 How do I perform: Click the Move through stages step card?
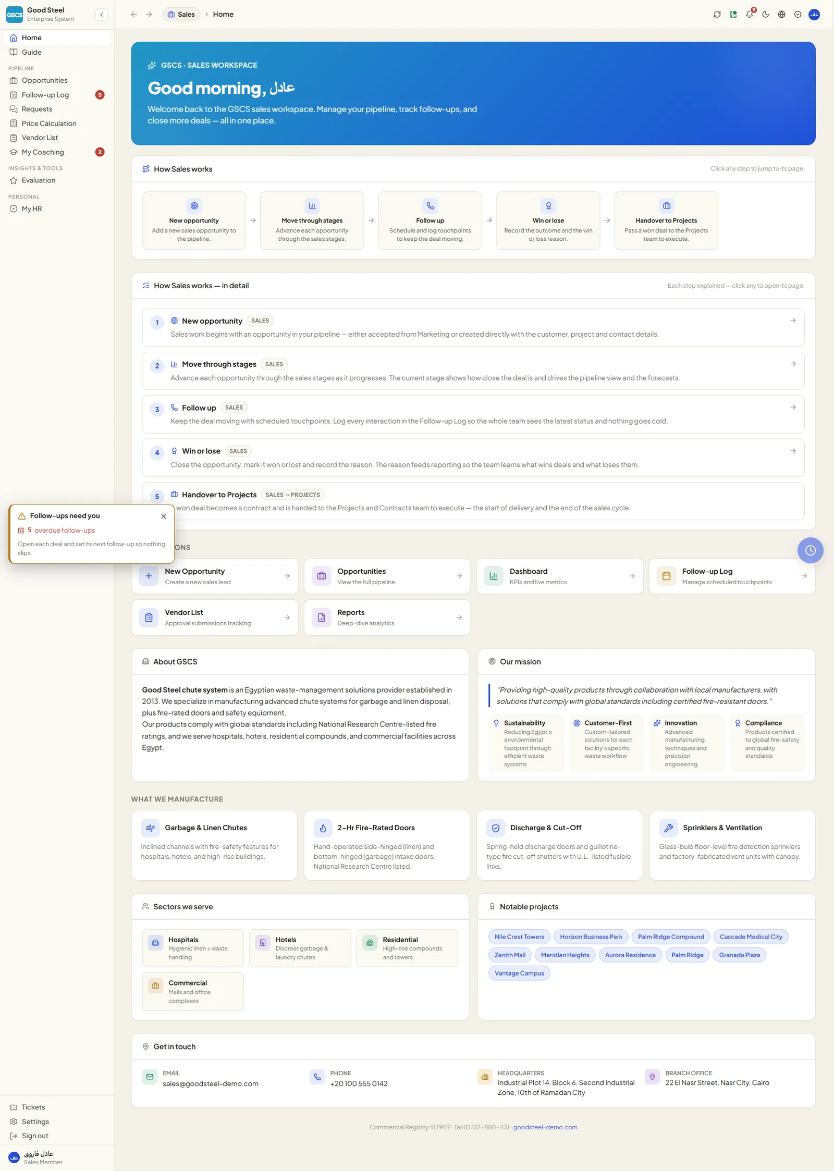click(x=312, y=220)
